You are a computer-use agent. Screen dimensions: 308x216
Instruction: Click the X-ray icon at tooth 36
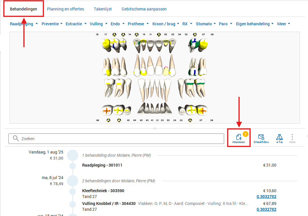[x=190, y=120]
